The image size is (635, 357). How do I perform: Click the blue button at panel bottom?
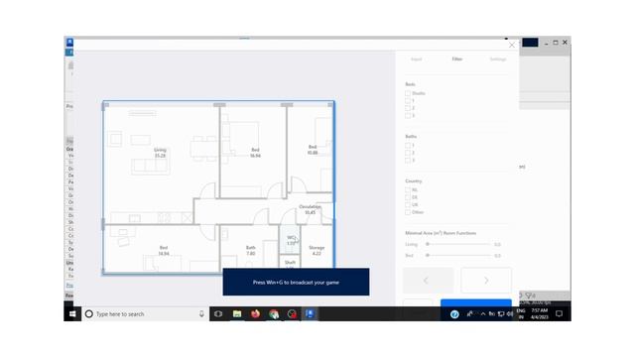coord(476,302)
